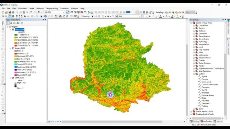The width and height of the screenshot is (230, 129).
Task: Click the Open folder icon in toolbar
Action: 6,12
